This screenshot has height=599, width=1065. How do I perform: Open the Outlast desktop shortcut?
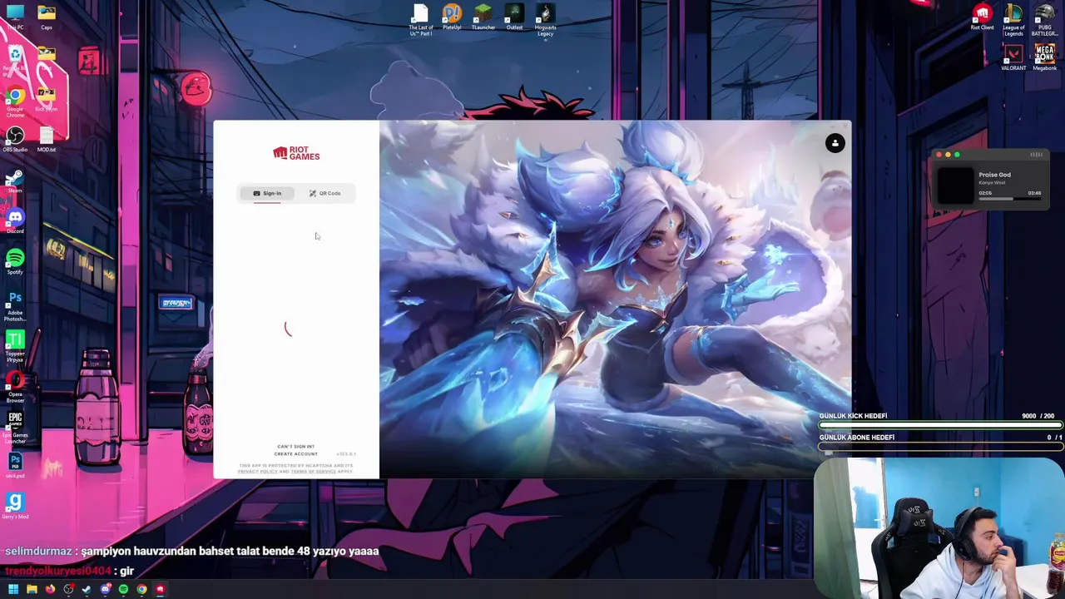click(x=514, y=17)
